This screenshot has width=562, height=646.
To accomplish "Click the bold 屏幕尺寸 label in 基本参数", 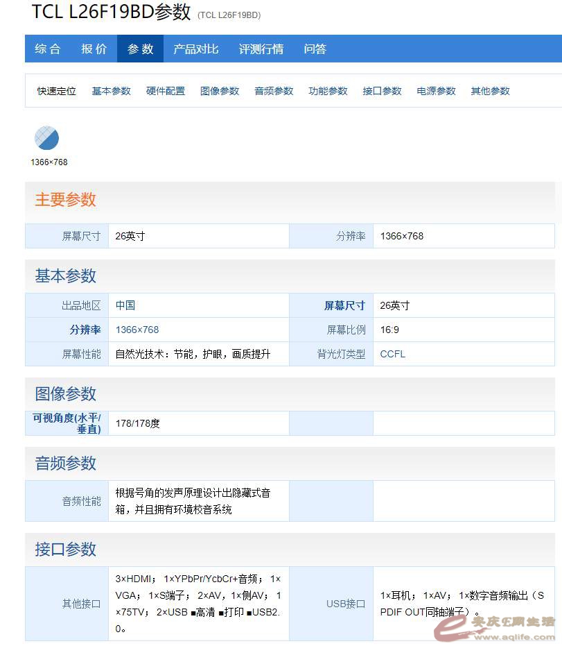I will (x=344, y=305).
